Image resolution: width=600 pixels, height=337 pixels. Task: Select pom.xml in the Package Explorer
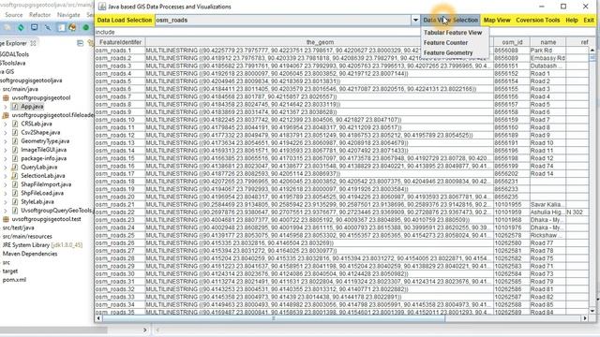pyautogui.click(x=14, y=280)
